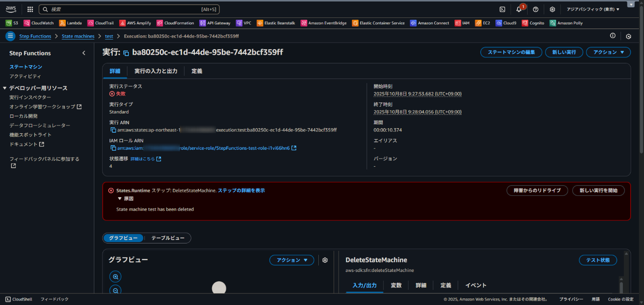Open the EC2 shortcut
The height and width of the screenshot is (305, 644).
pos(483,23)
